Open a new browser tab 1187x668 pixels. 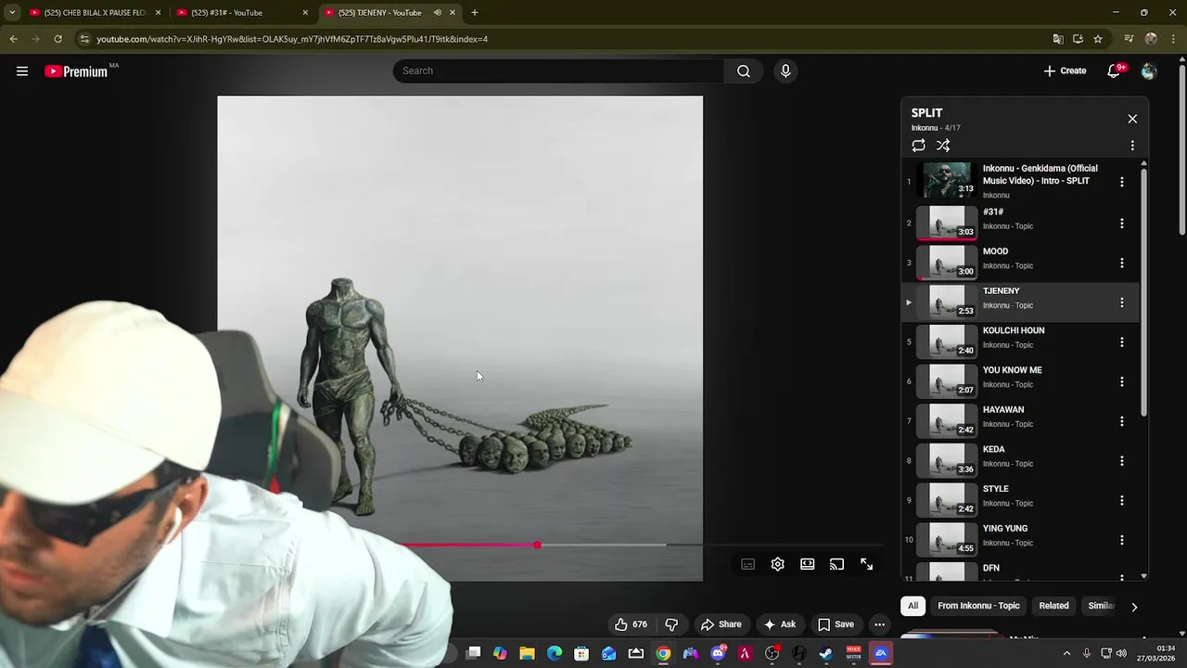pyautogui.click(x=475, y=12)
